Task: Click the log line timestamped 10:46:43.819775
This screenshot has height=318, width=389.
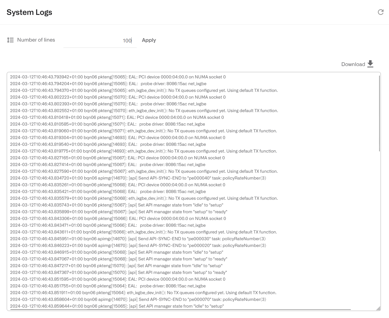Action: pyautogui.click(x=143, y=151)
